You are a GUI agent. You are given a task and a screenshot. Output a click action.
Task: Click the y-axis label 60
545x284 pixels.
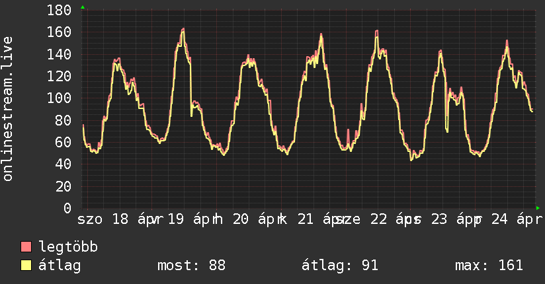point(63,142)
